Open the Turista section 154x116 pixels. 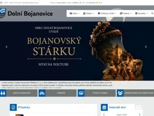tap(61, 93)
